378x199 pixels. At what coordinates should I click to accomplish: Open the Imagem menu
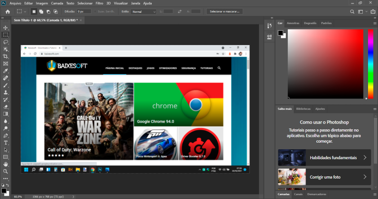point(42,3)
